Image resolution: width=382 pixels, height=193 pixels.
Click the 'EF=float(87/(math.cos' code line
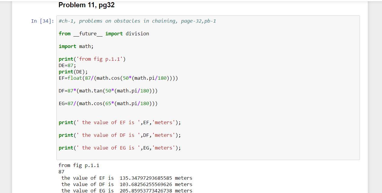pyautogui.click(x=118, y=78)
